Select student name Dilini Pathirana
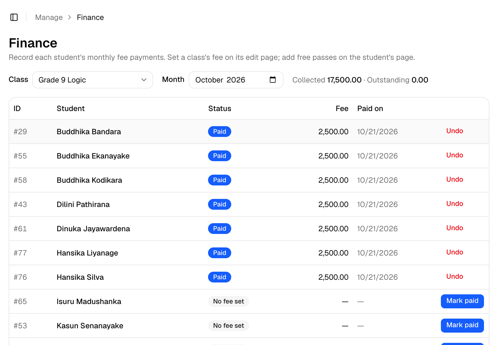 coord(83,204)
